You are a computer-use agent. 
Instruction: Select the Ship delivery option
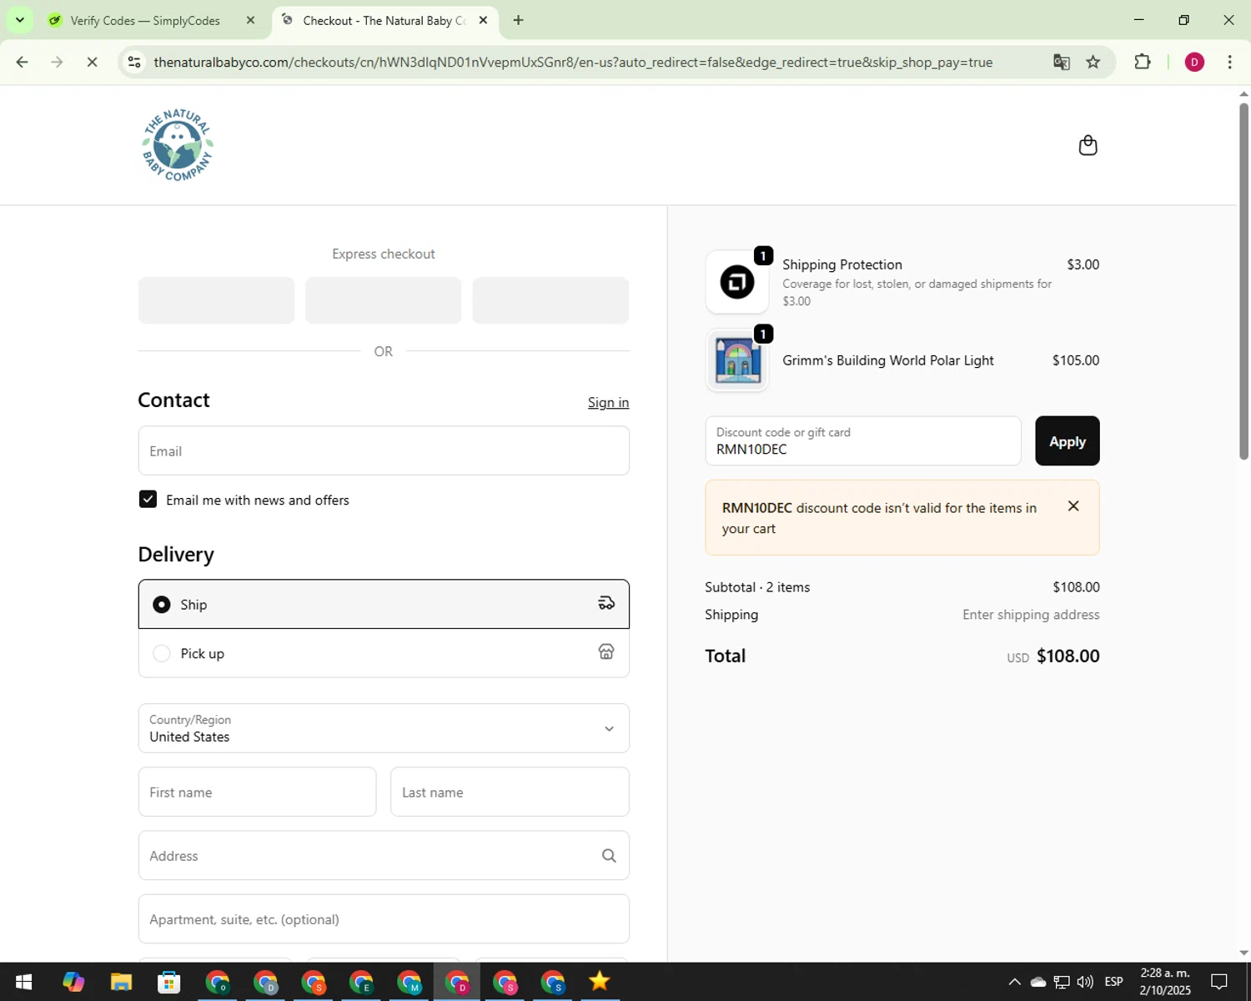click(x=384, y=604)
